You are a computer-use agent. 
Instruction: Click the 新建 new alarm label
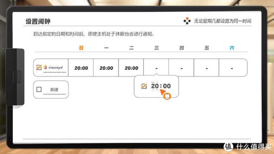(54, 89)
